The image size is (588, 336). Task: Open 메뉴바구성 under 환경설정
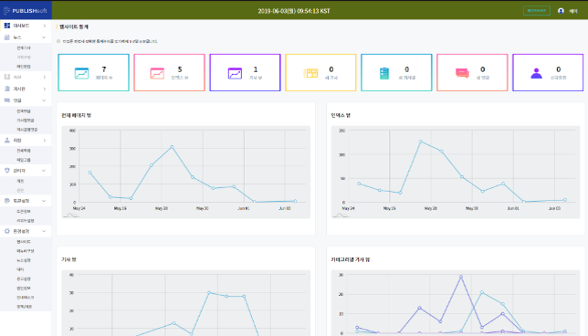(x=26, y=251)
